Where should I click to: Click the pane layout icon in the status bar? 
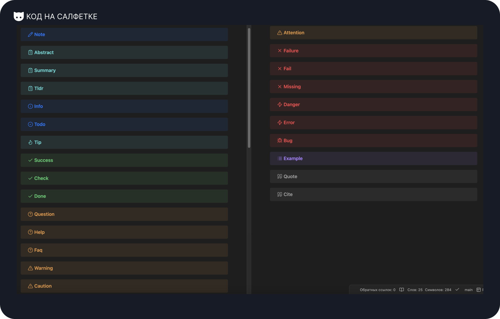pyautogui.click(x=479, y=290)
